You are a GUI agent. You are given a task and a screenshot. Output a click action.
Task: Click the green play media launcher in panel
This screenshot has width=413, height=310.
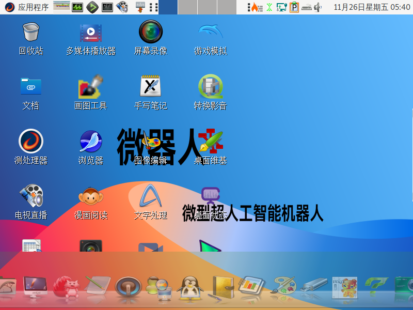pyautogui.click(x=92, y=7)
